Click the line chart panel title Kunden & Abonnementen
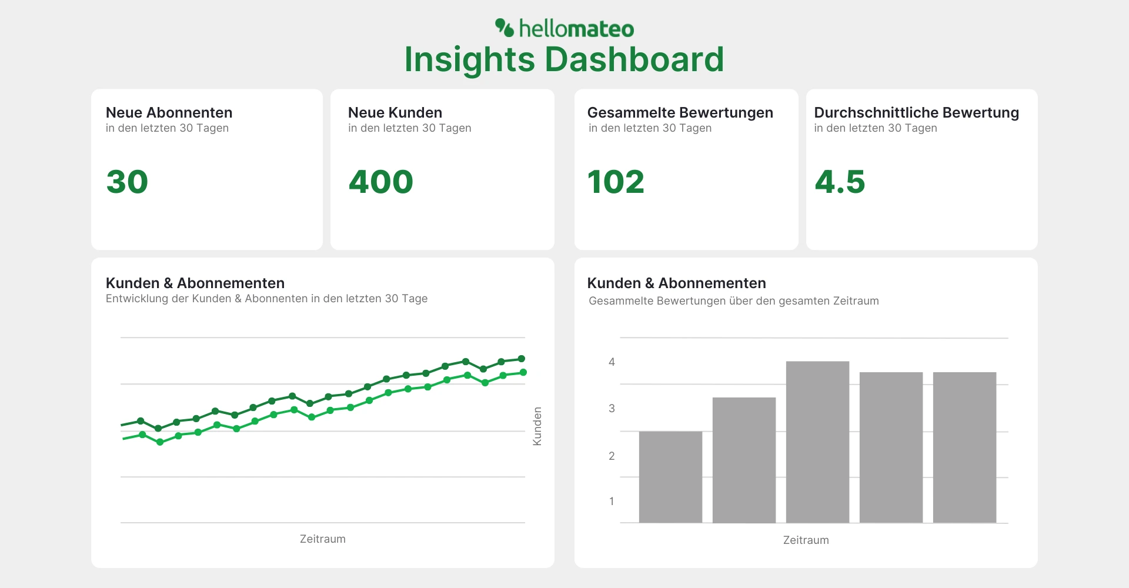Screen dimensions: 1129x588 pyautogui.click(x=195, y=283)
